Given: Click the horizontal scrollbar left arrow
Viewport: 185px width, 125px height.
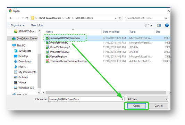Looking at the screenshot, I should 44,93.
